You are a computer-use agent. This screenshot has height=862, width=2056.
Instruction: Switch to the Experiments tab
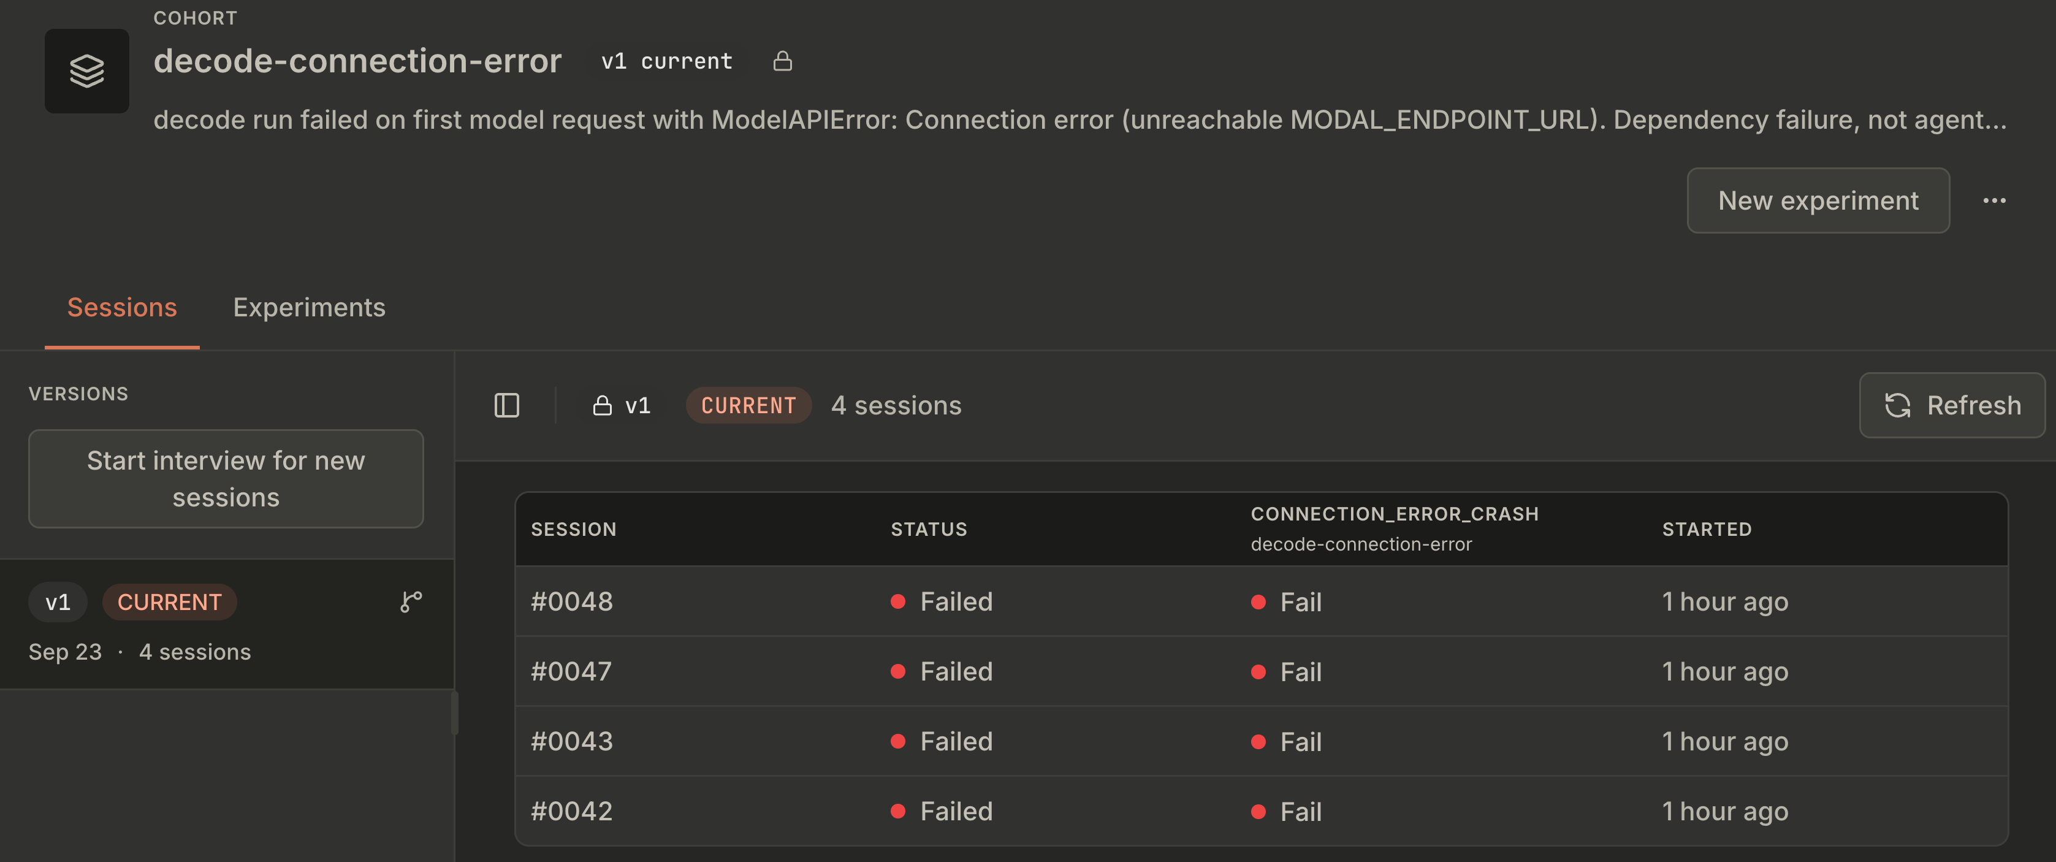309,307
